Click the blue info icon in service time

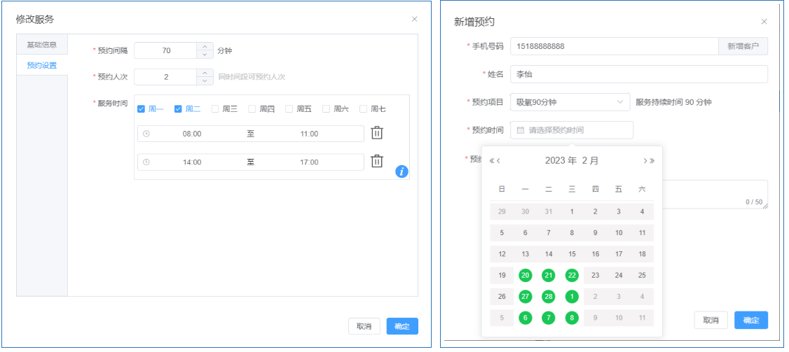tap(402, 171)
